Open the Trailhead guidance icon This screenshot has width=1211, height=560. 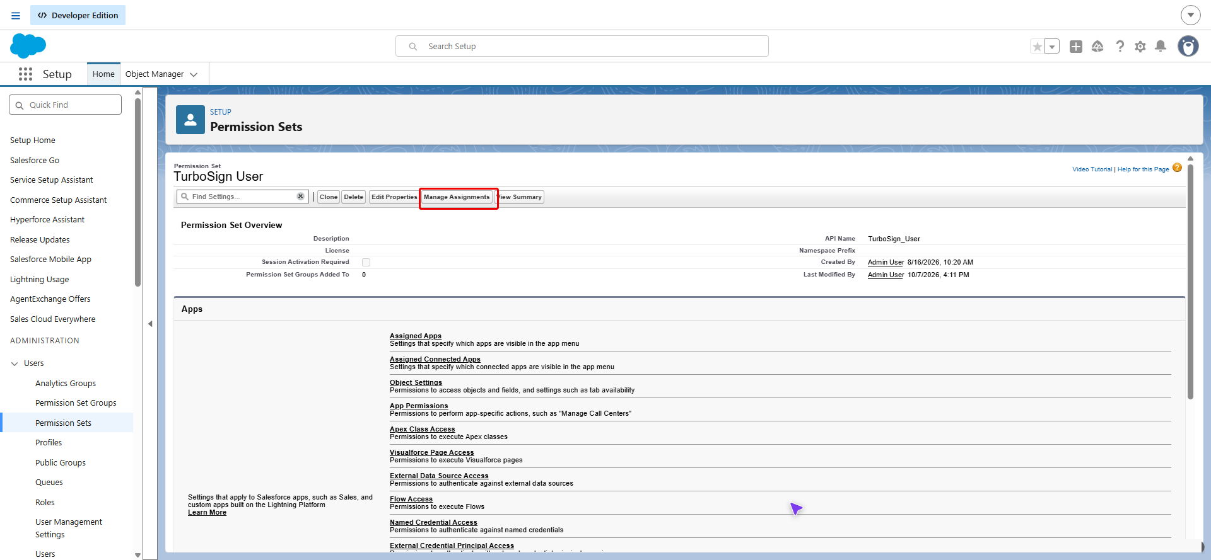pos(1097,47)
